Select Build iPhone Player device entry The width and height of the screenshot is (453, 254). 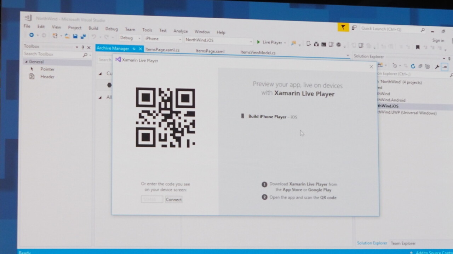[267, 117]
